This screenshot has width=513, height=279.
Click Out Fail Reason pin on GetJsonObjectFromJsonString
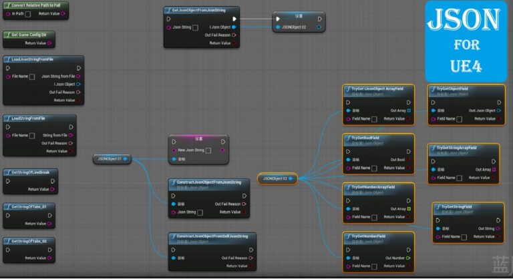tap(234, 35)
